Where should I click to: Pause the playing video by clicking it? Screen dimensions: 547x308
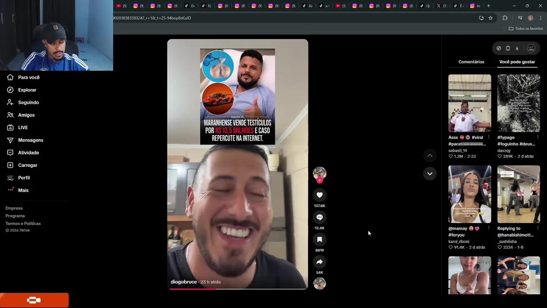tap(238, 165)
